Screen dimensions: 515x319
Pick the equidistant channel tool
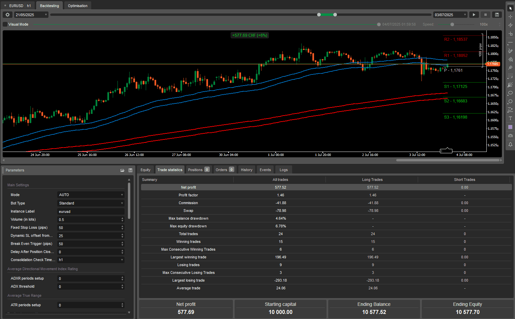click(x=510, y=59)
